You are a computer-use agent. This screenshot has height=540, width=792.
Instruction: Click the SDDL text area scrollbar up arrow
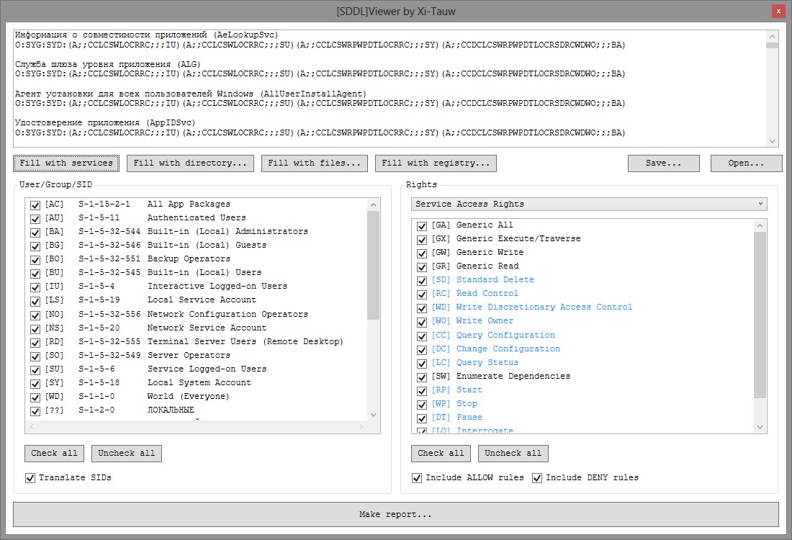pos(772,37)
